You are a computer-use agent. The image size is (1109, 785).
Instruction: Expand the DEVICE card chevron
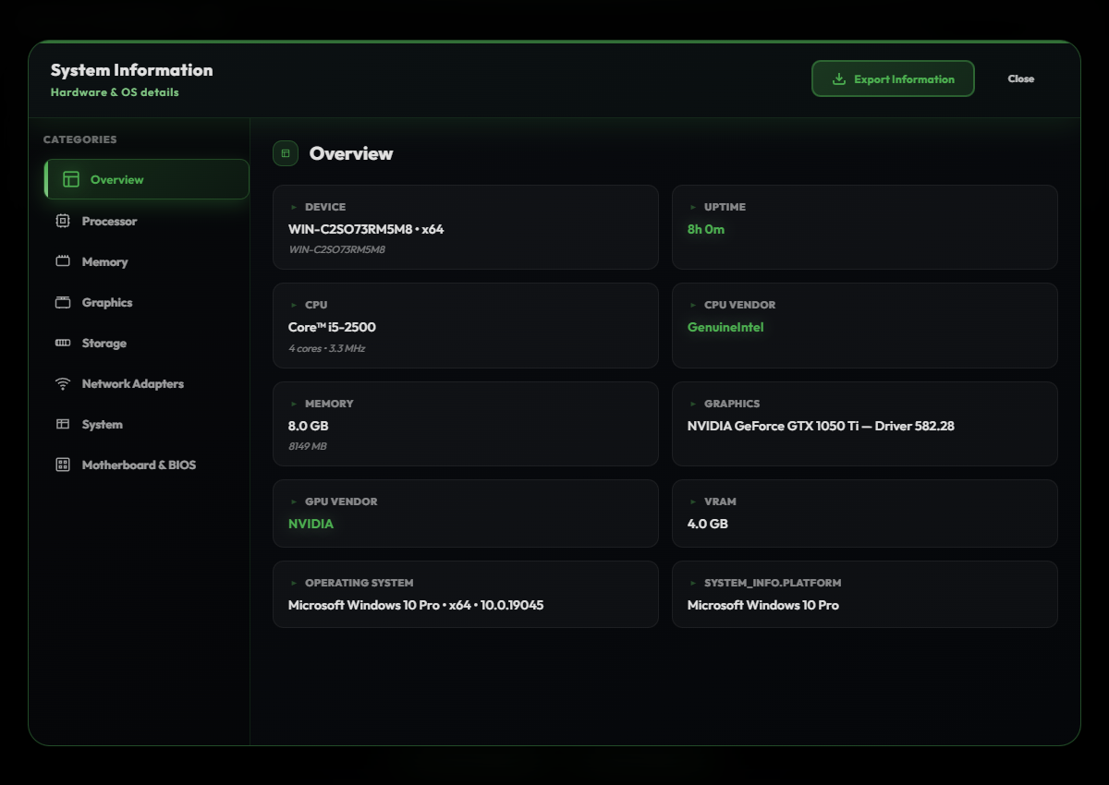(294, 207)
